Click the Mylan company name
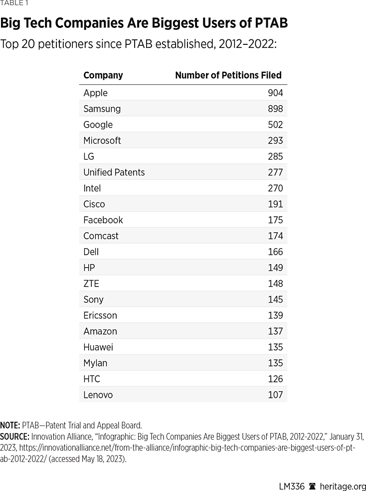Viewport: 366px width, 491px height. pos(95,363)
